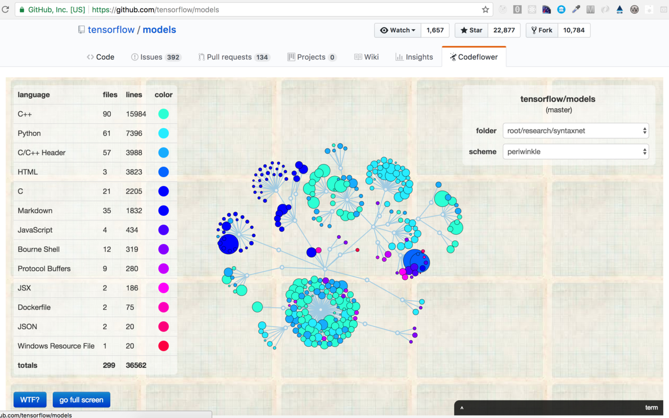Open the gray 0 counter extension icon

pyautogui.click(x=517, y=9)
